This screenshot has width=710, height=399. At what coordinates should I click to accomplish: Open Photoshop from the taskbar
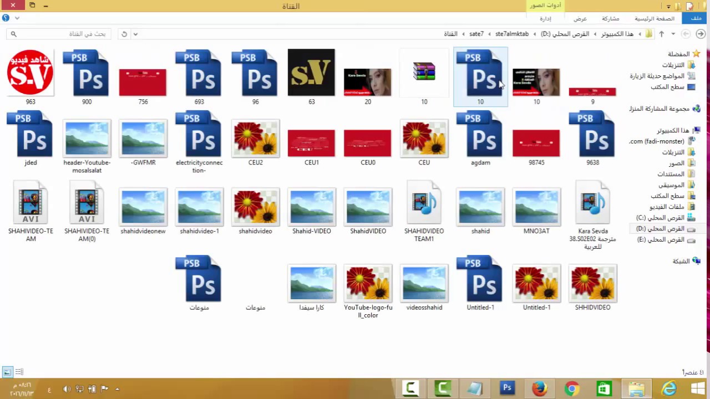coord(507,388)
